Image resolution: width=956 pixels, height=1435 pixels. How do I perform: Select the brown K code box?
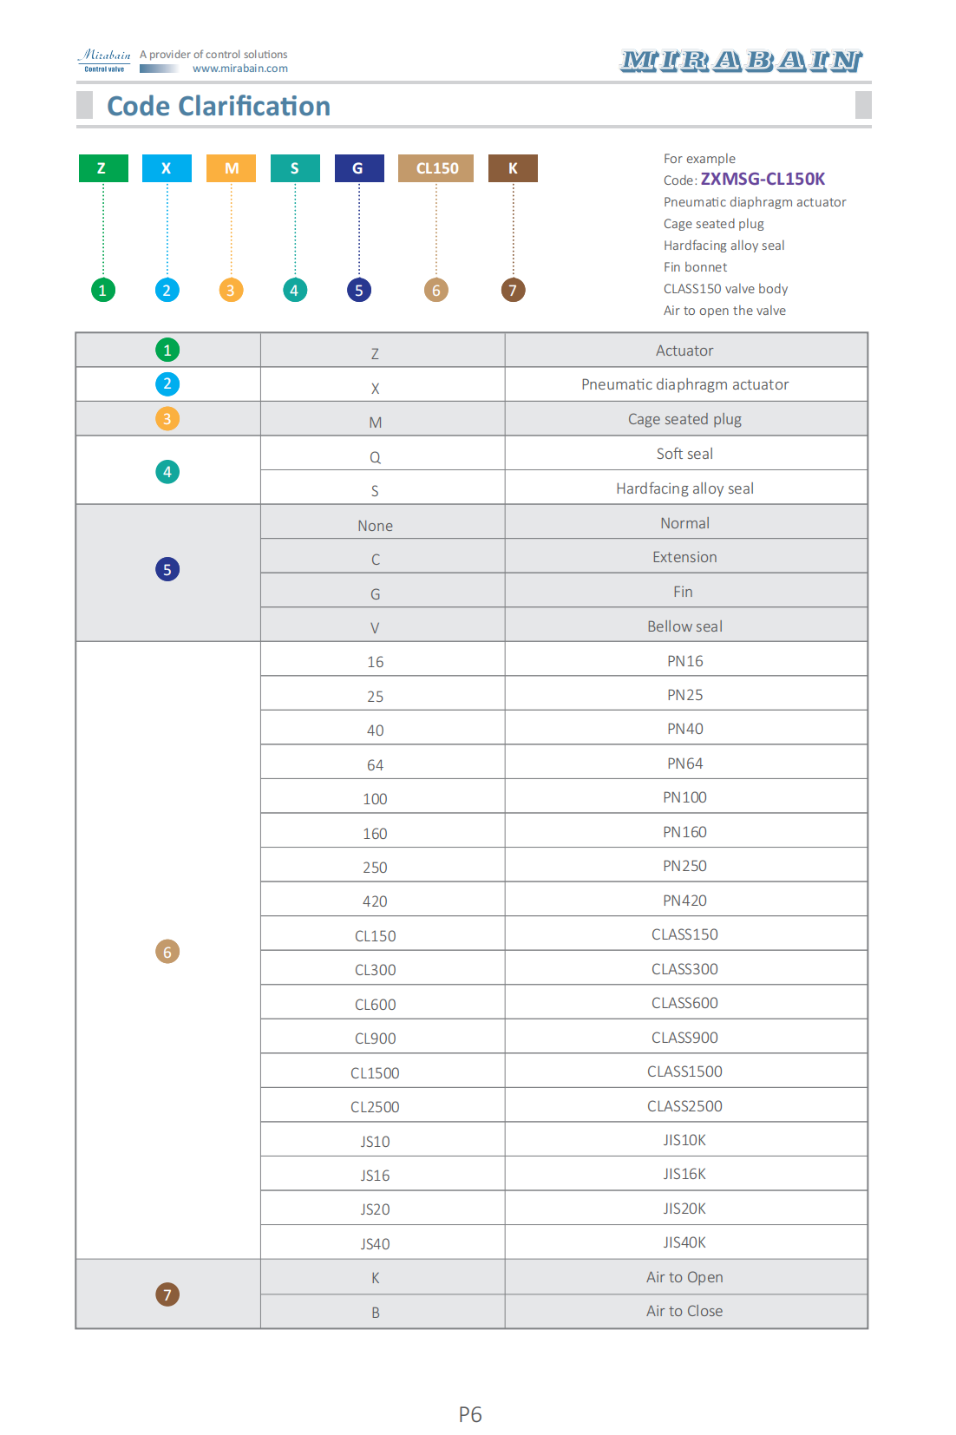point(513,168)
